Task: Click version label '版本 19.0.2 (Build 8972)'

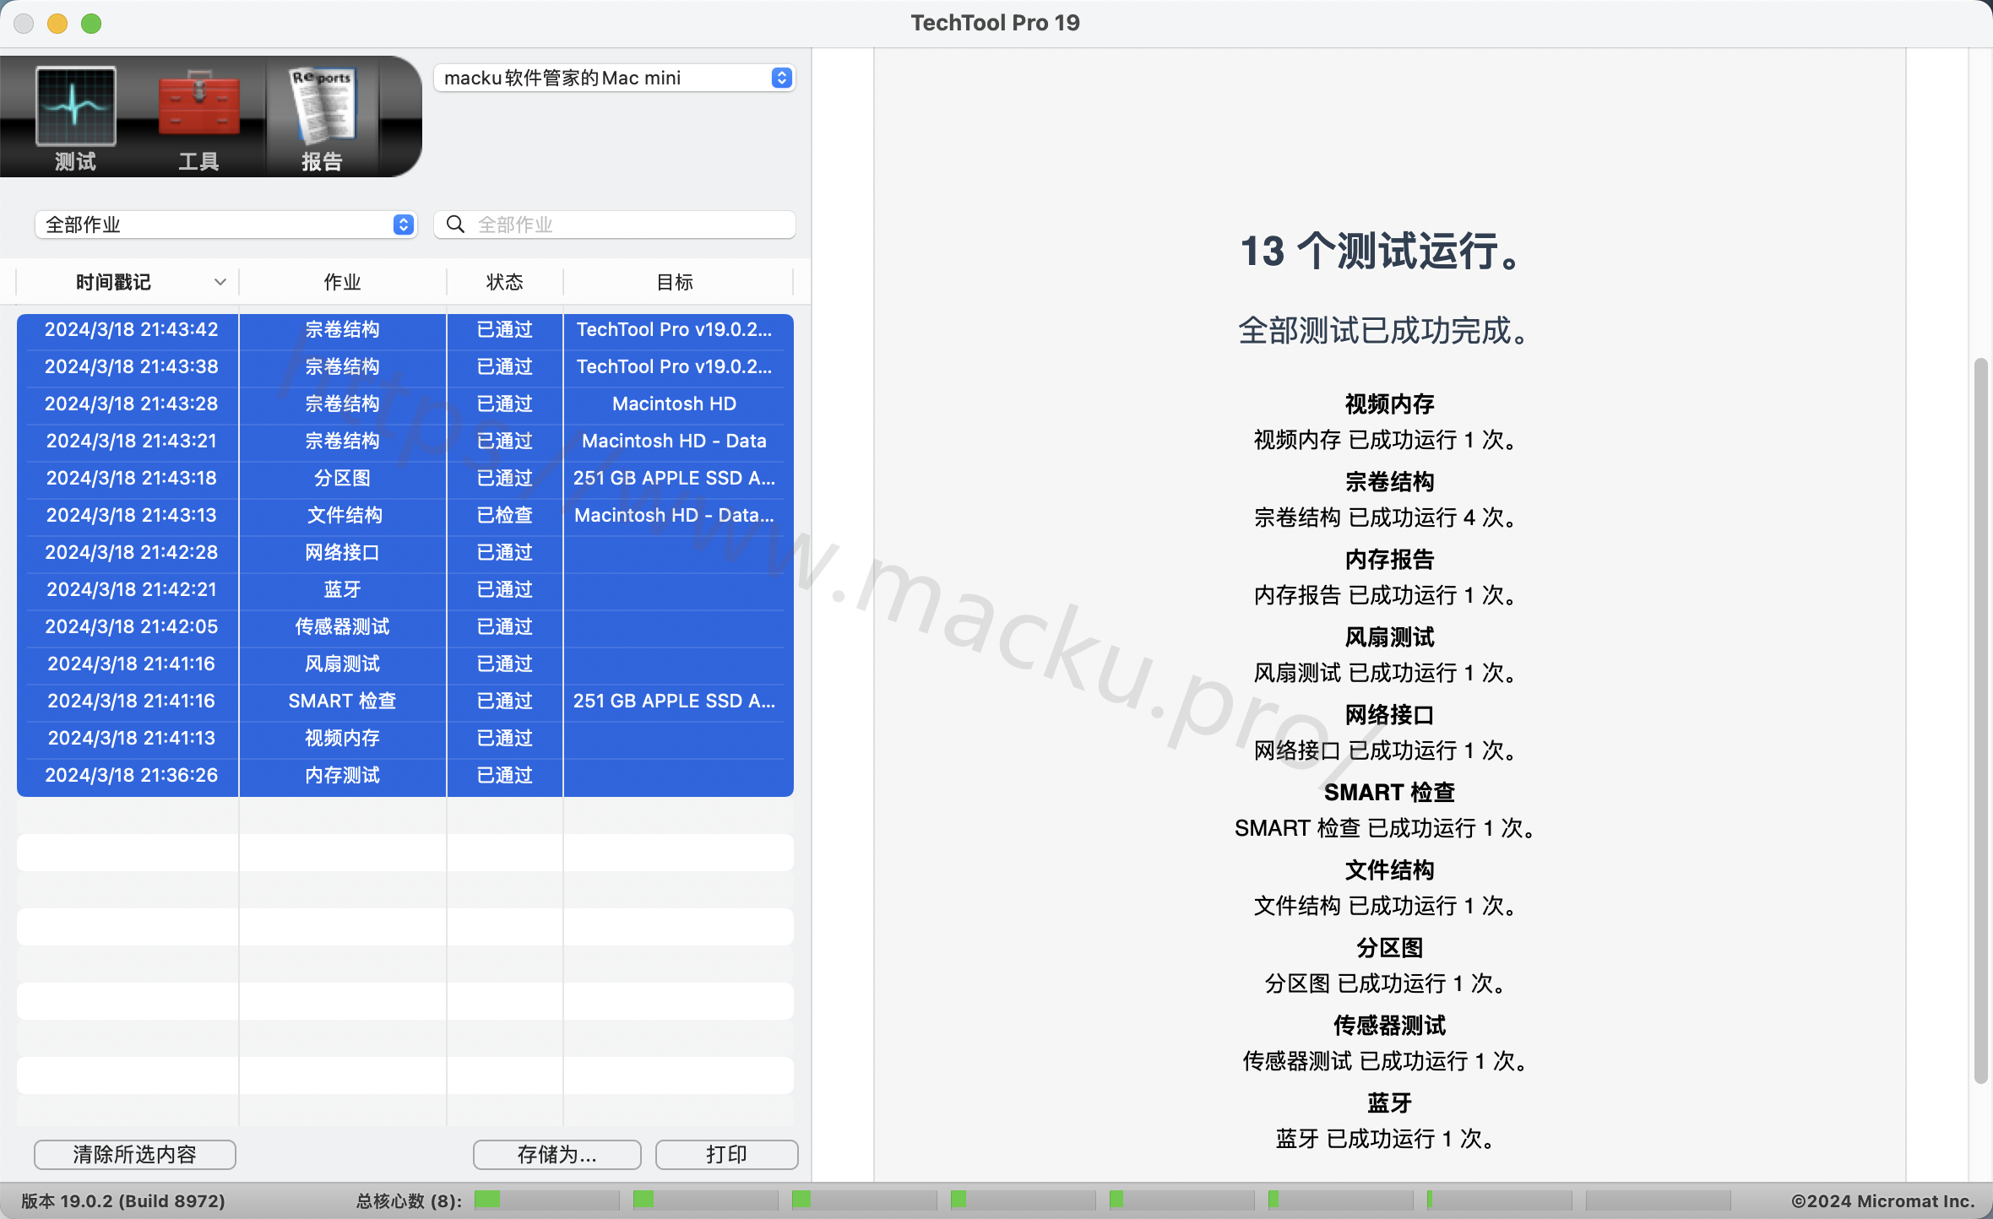Action: coord(123,1201)
